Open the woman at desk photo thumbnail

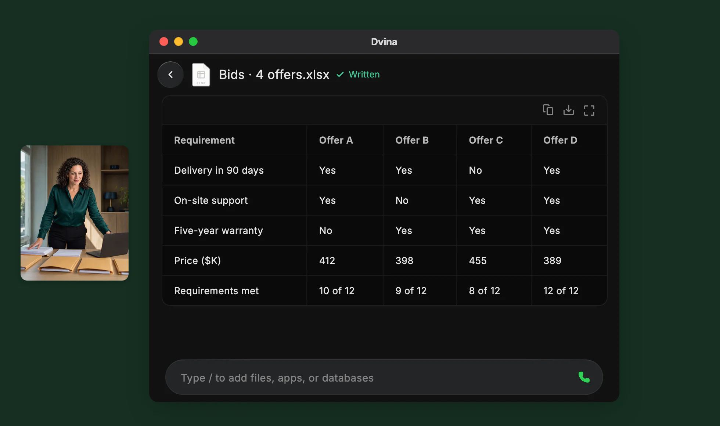(75, 213)
